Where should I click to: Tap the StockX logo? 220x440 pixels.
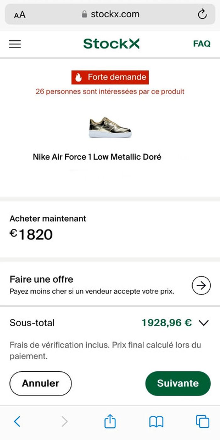pos(111,44)
